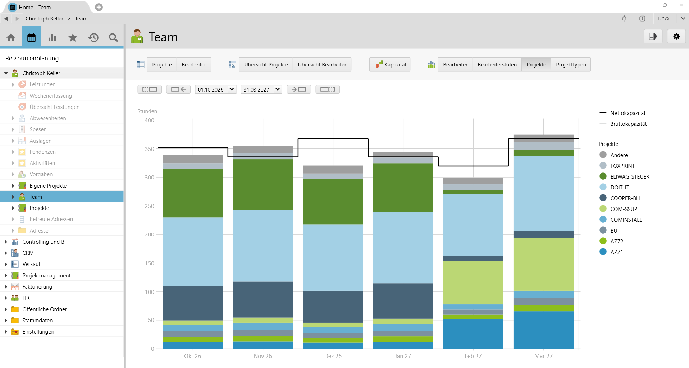The width and height of the screenshot is (689, 368).
Task: Open the settings gear button
Action: (x=676, y=36)
